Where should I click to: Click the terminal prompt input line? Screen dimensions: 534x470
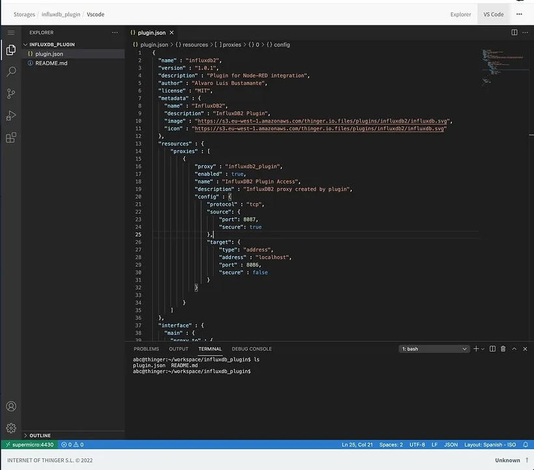[x=192, y=371]
